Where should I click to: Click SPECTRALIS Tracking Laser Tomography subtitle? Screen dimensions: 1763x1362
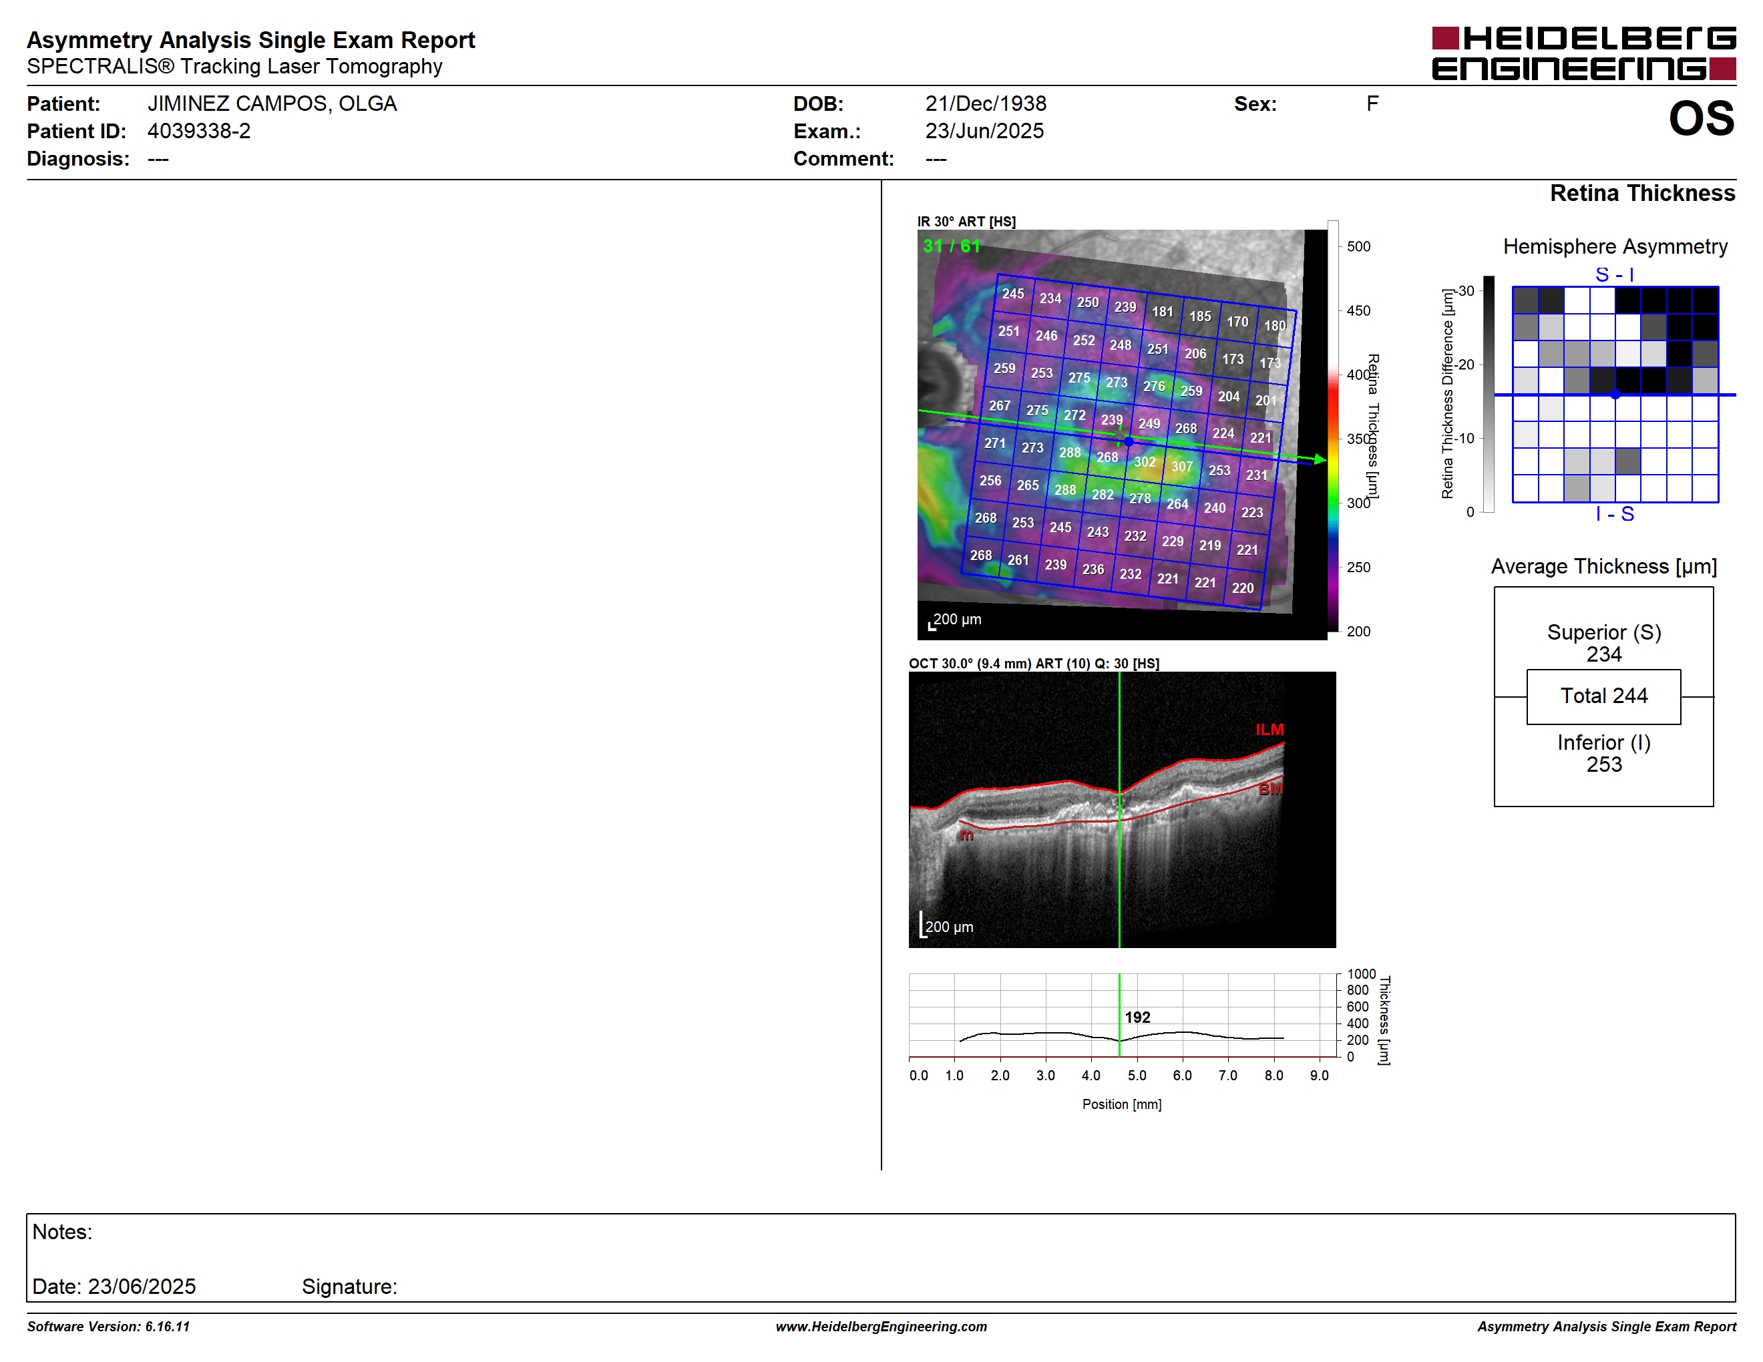234,66
